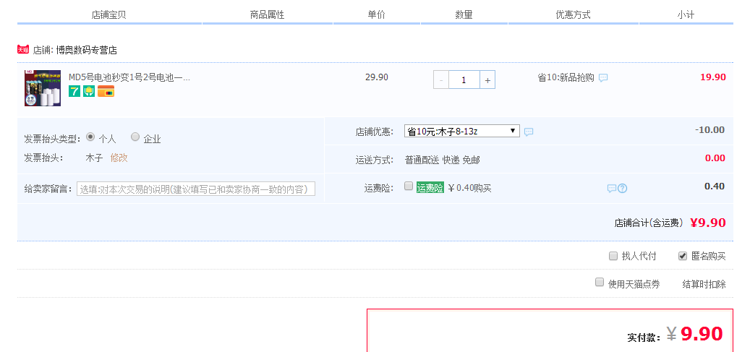The width and height of the screenshot is (750, 352).
Task: Click the green shield guarantee badge icon
Action: pyautogui.click(x=89, y=91)
